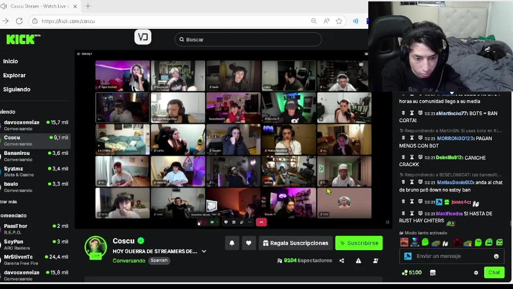The width and height of the screenshot is (513, 289).
Task: Reload the page with the refresh icon
Action: click(19, 21)
